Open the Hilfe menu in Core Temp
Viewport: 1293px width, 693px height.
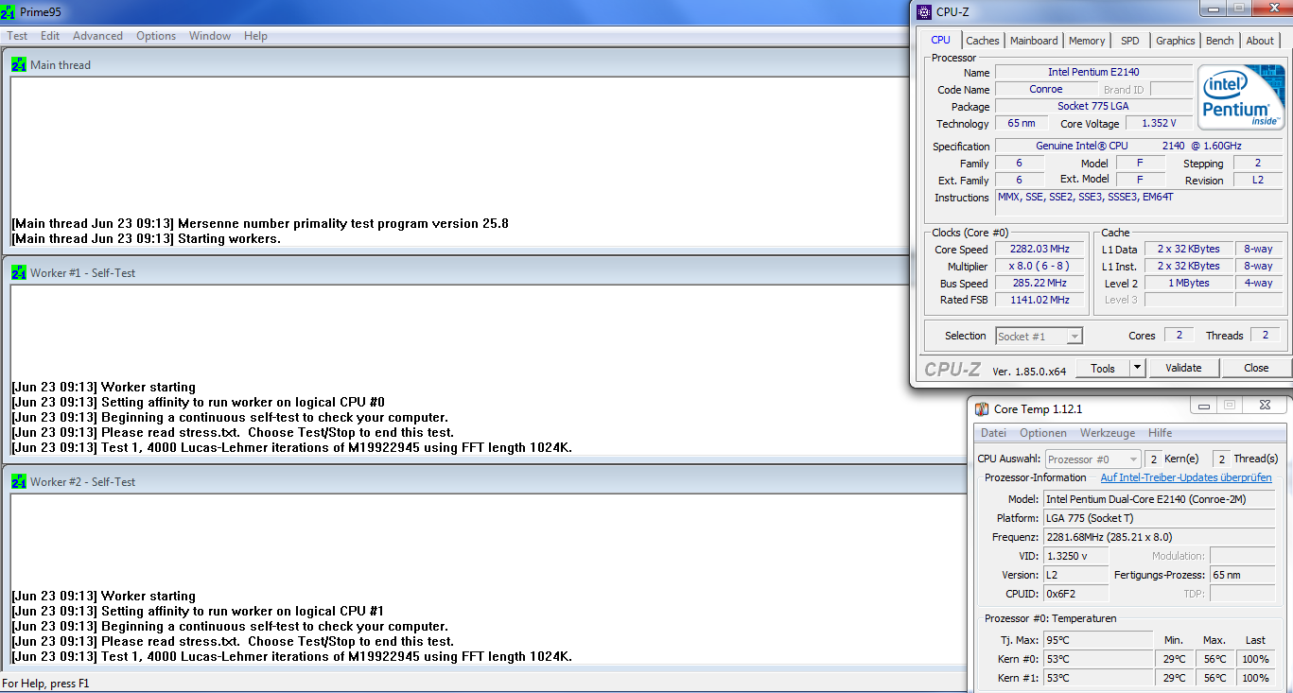coord(1160,433)
